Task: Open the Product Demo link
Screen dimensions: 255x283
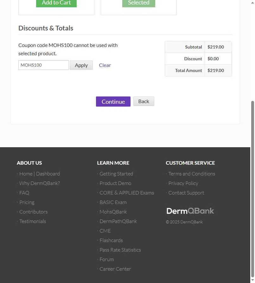Action: (115, 183)
